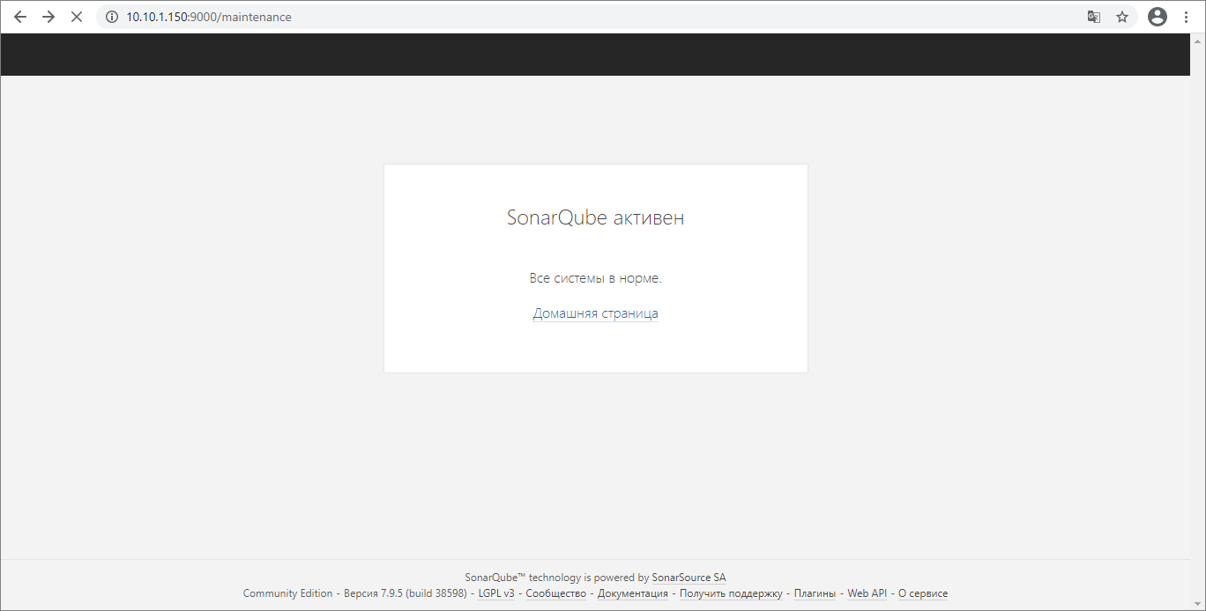Follow the Получить поддержку link

click(x=731, y=593)
